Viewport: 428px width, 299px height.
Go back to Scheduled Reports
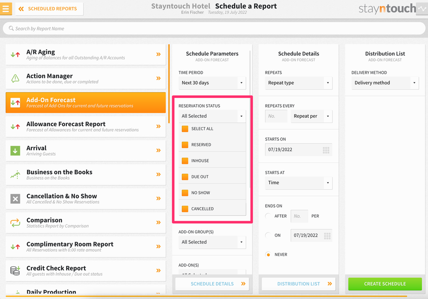click(x=49, y=9)
